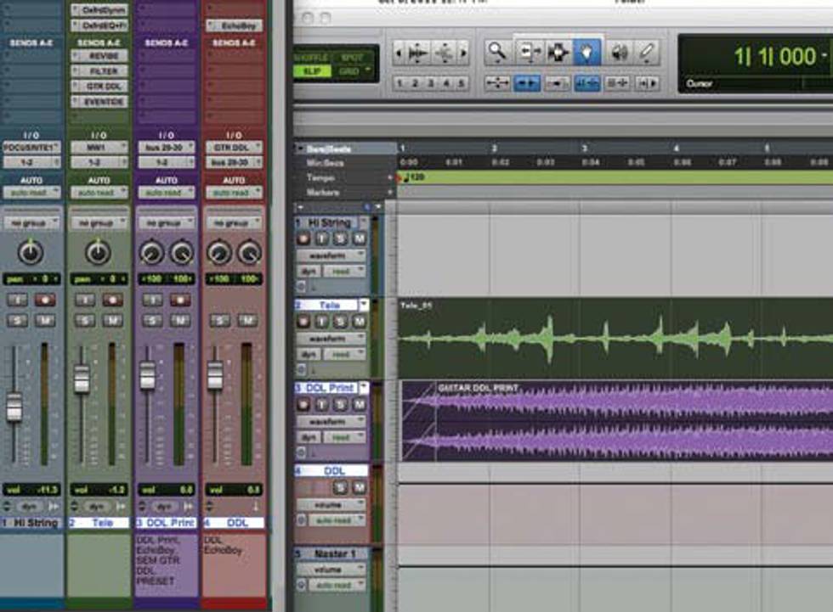Open FOCUSRITE input selector on Hi String
The height and width of the screenshot is (612, 833).
pyautogui.click(x=31, y=147)
